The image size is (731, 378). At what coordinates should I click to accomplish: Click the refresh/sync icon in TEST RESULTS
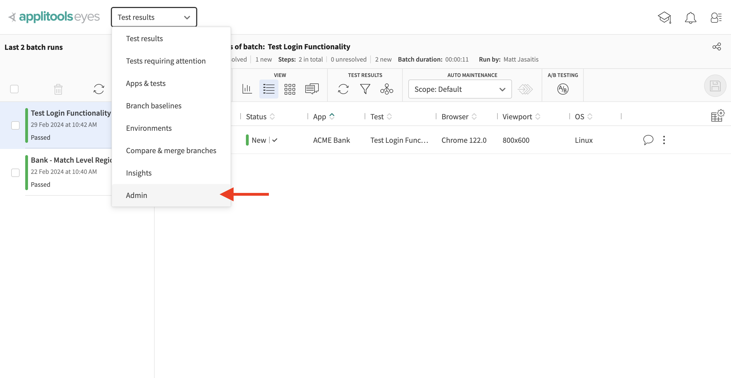click(x=343, y=89)
